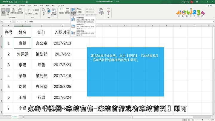Viewport: 215px width, 121px height.
Task: Click the 100% zoom level label
Action: click(x=212, y=120)
